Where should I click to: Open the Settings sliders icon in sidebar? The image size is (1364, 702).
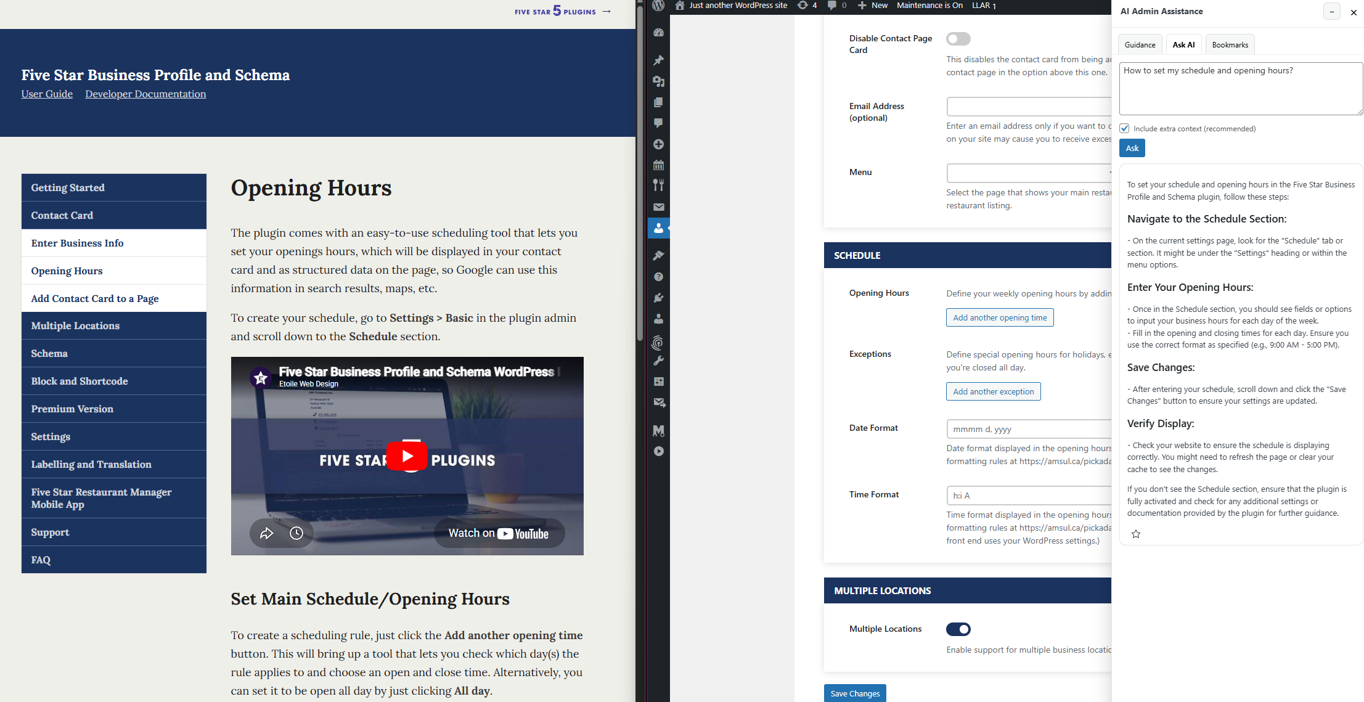pyautogui.click(x=658, y=382)
